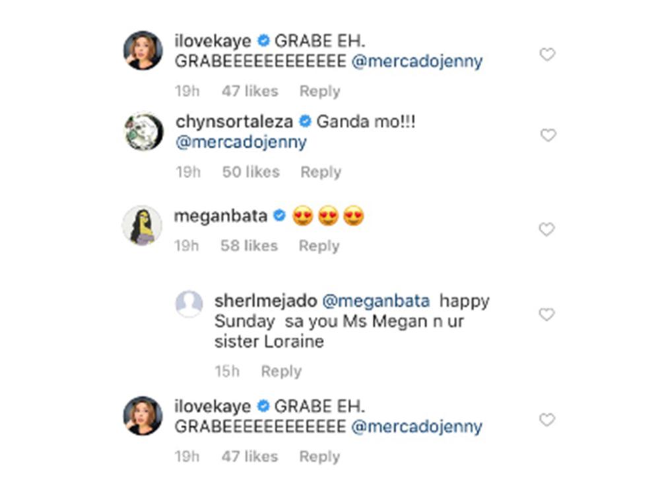Click the verified badge beside chynsortaleza
The image size is (660, 495).
coord(305,121)
